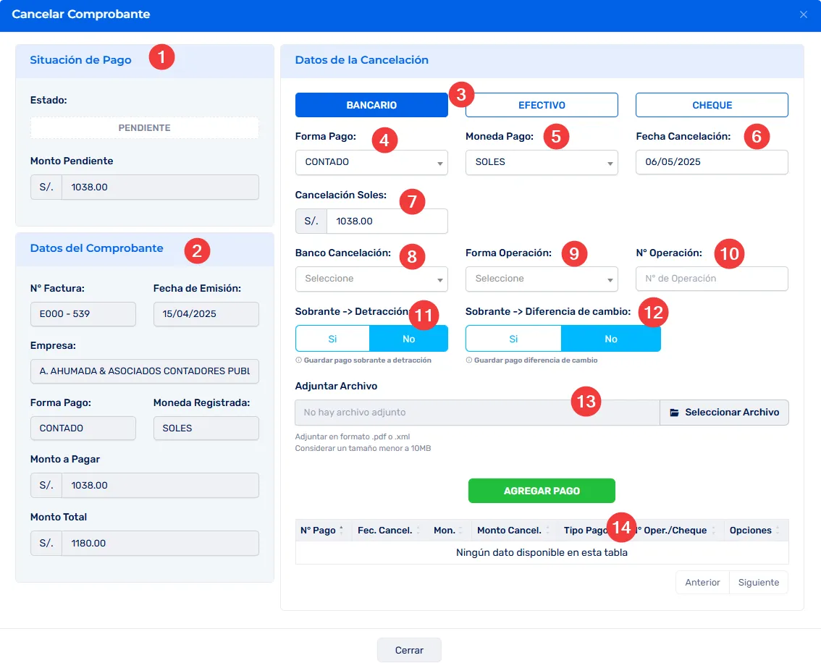Screen dimensions: 821x663
Task: Close the Cancelar Comprobante dialog with X icon
Action: 803,14
